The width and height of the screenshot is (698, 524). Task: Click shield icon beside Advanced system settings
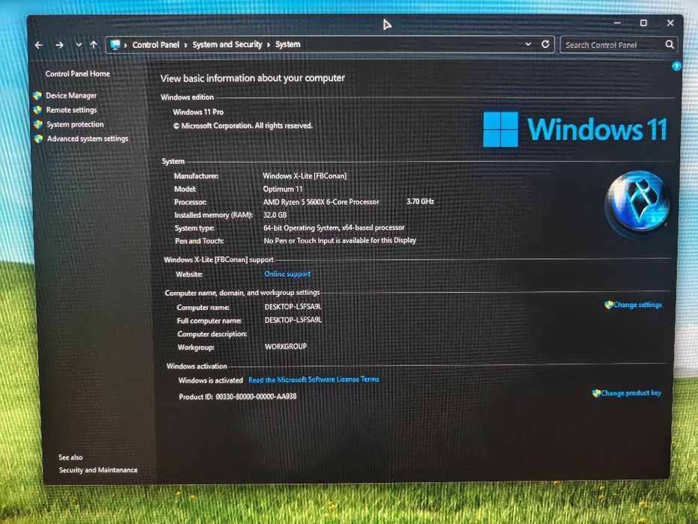click(x=39, y=138)
